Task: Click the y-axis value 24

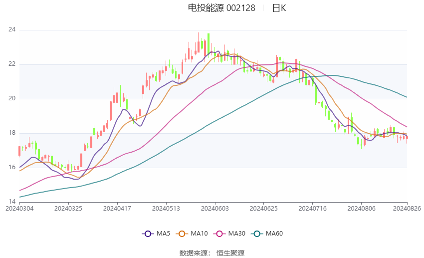Action: 12,29
